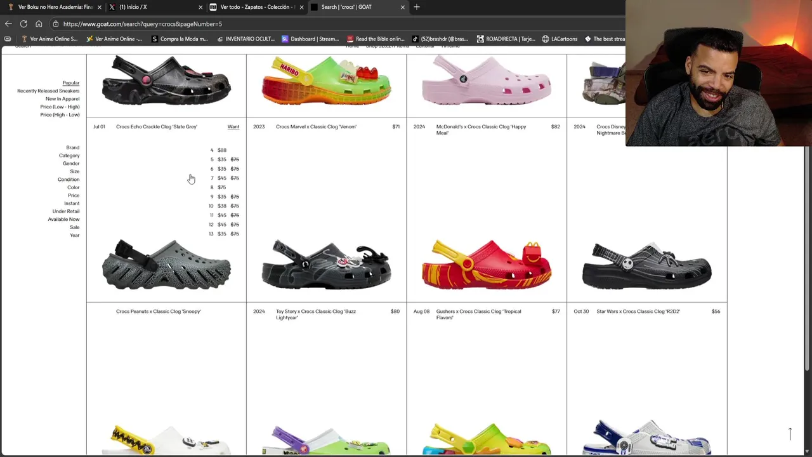Screen dimensions: 812x457
Task: Expand the Price filter
Action: pyautogui.click(x=74, y=195)
